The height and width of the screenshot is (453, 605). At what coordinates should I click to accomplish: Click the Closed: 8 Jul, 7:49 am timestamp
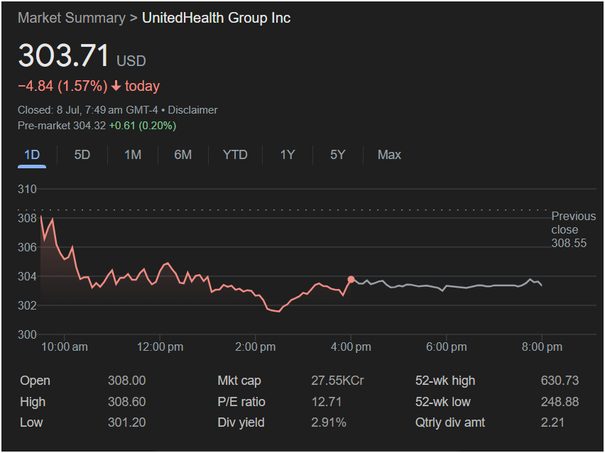pyautogui.click(x=87, y=110)
